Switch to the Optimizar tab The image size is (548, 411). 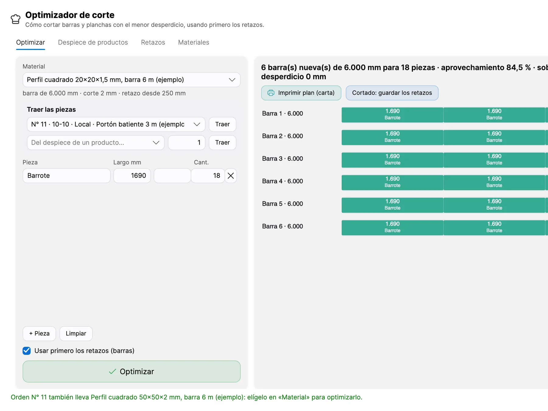30,42
